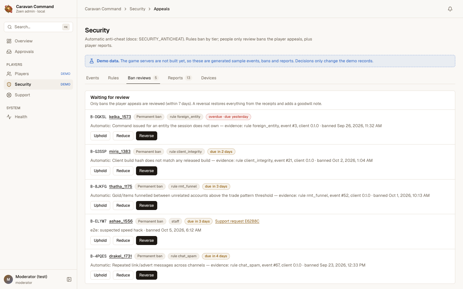Reduce the ban for ashae_1556

123,241
